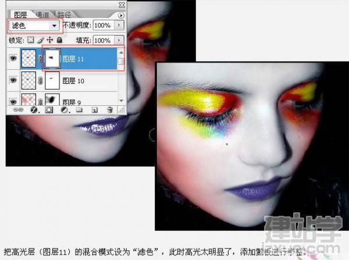349x260 pixels.
Task: Click the delete layer trash icon
Action: (110, 110)
